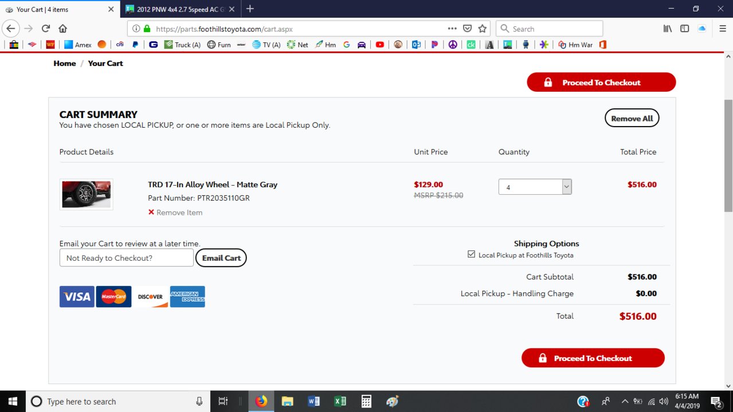Viewport: 733px width, 412px height.
Task: Open the Hm bookmark with feather icon
Action: pyautogui.click(x=326, y=45)
